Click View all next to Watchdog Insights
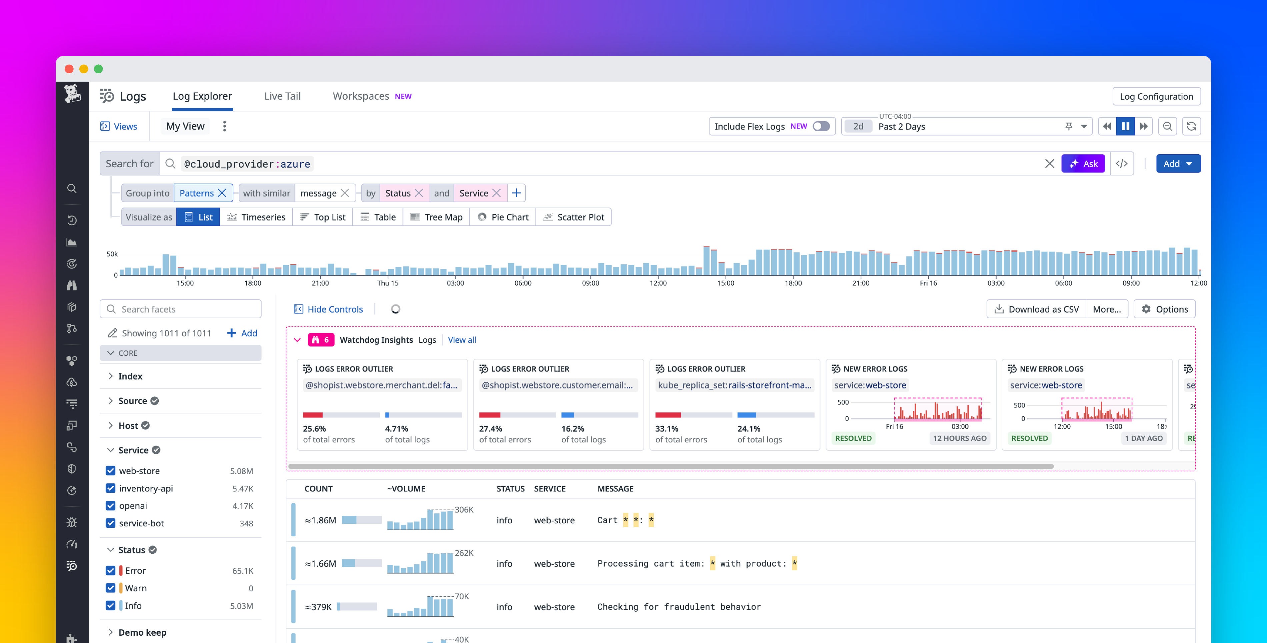This screenshot has height=643, width=1267. point(462,340)
